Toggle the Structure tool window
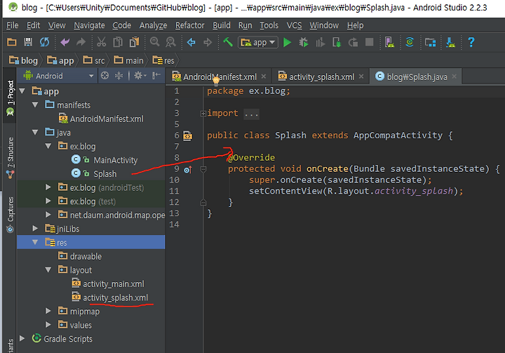Viewport: 505px width, 353px height. tap(11, 158)
